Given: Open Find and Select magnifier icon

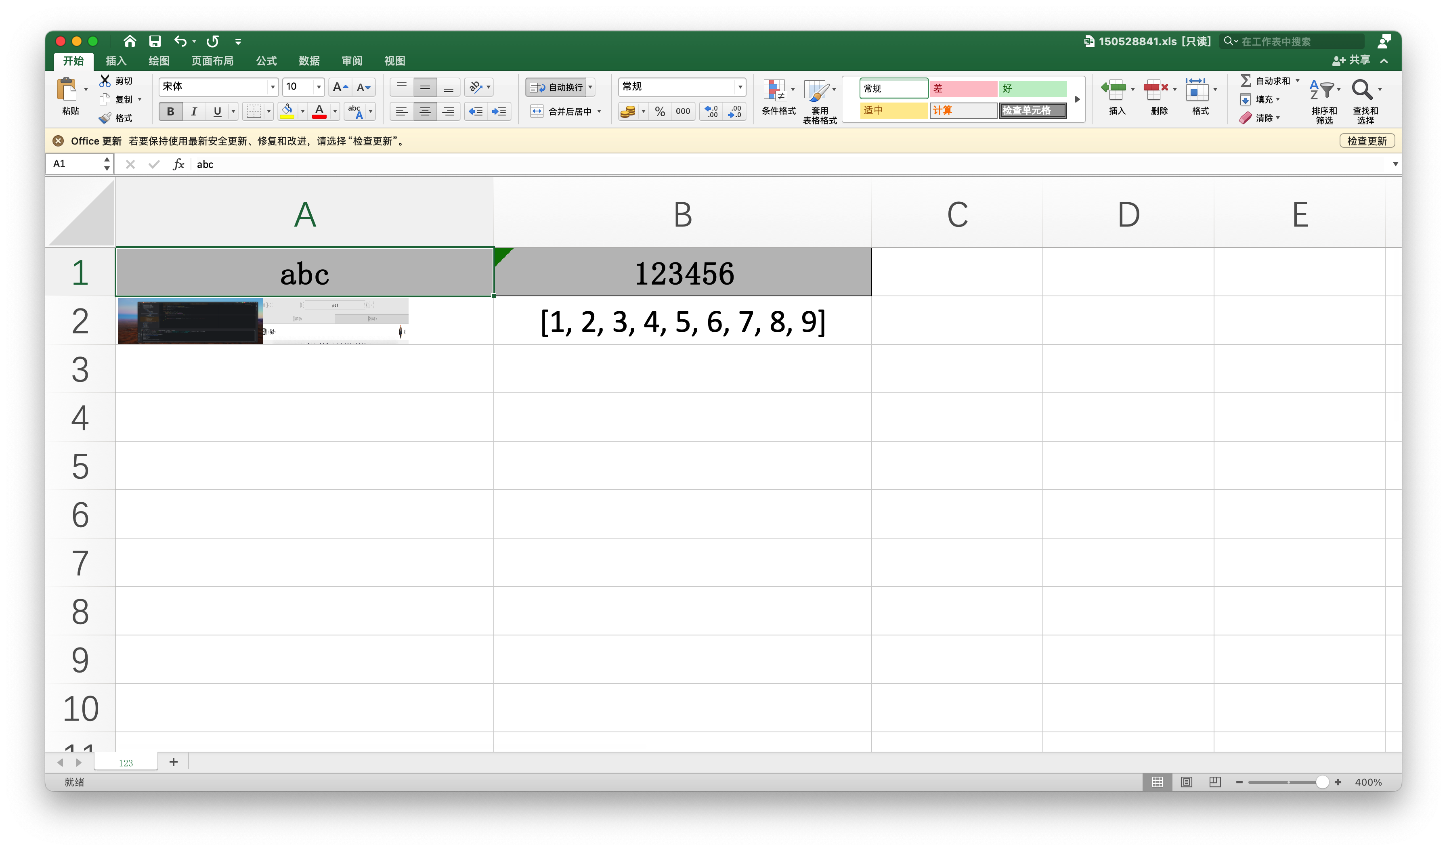Looking at the screenshot, I should tap(1362, 90).
